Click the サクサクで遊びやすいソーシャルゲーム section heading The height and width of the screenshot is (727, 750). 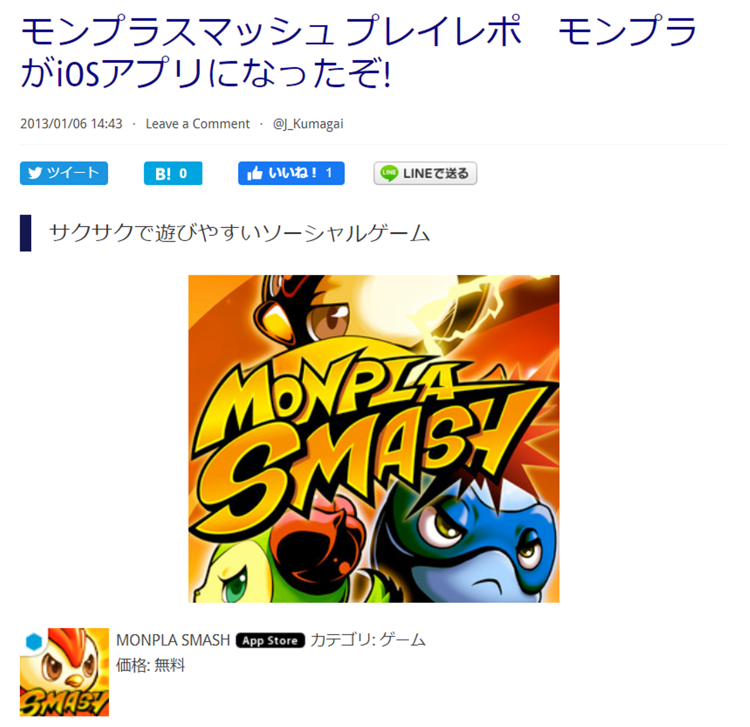click(x=240, y=233)
